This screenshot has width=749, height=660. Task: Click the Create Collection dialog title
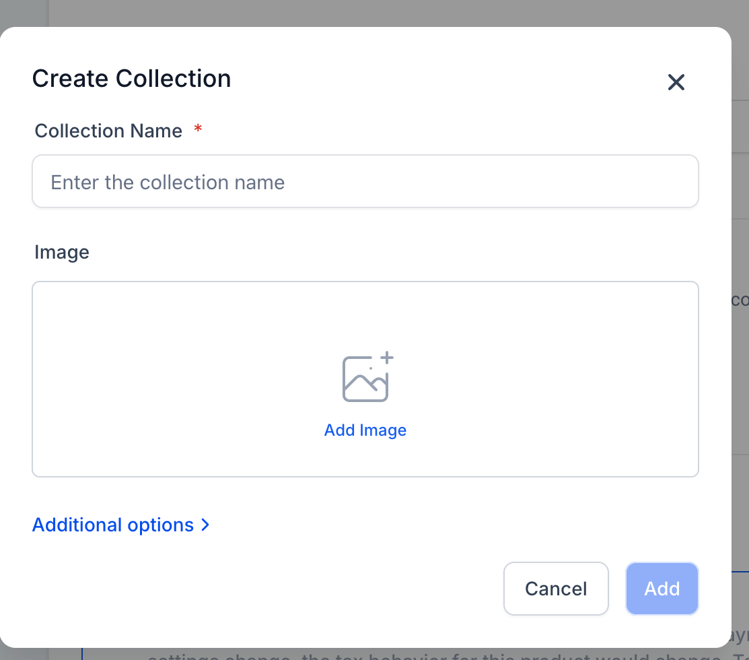131,78
